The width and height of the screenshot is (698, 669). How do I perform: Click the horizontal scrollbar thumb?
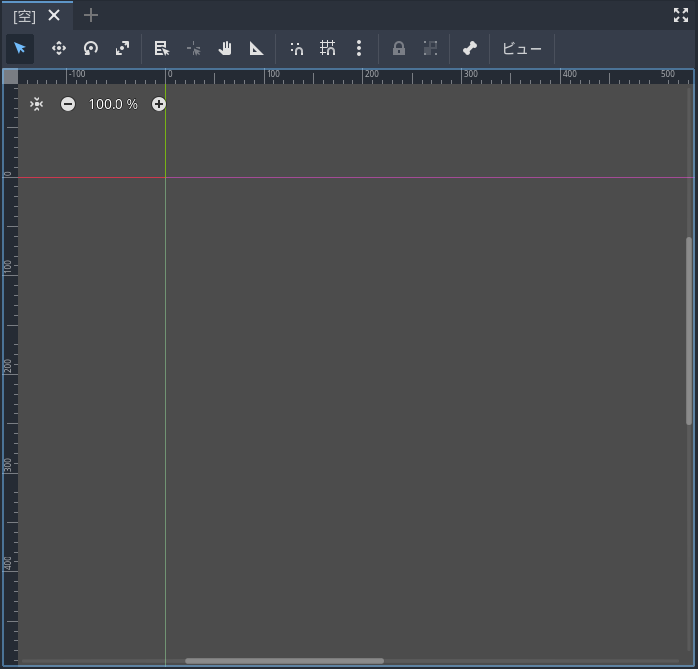pos(284,661)
